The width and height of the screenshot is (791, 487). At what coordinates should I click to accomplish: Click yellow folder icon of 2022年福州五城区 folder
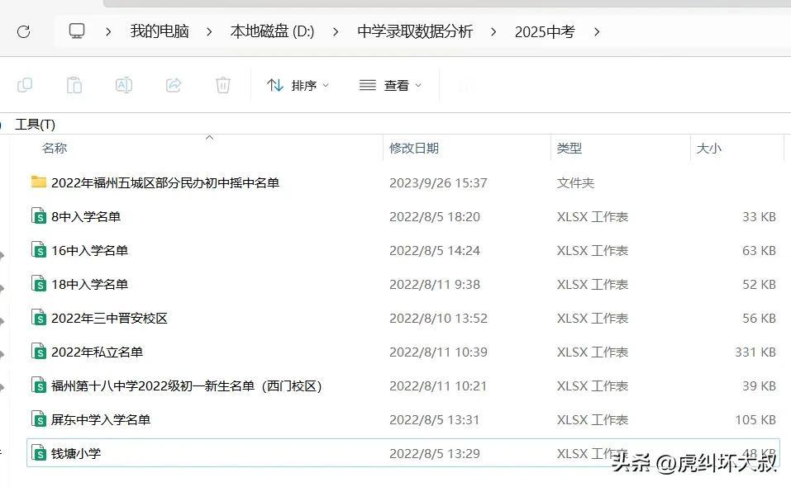pos(38,182)
